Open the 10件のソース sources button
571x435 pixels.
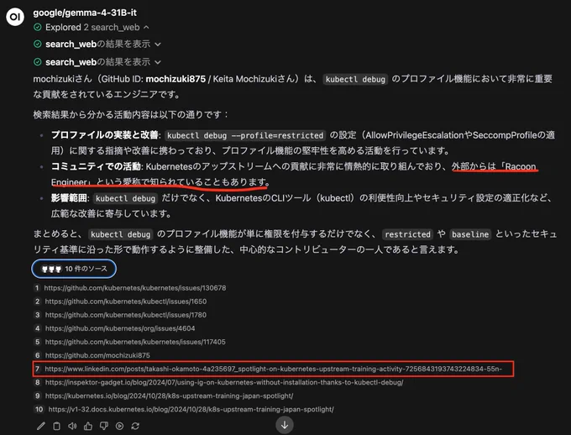[x=74, y=269]
